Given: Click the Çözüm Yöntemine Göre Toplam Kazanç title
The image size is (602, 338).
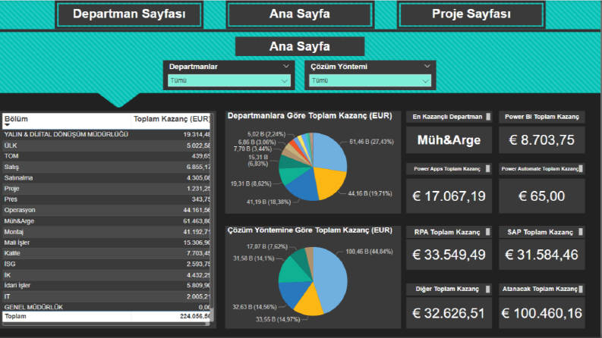Looking at the screenshot, I should (310, 230).
